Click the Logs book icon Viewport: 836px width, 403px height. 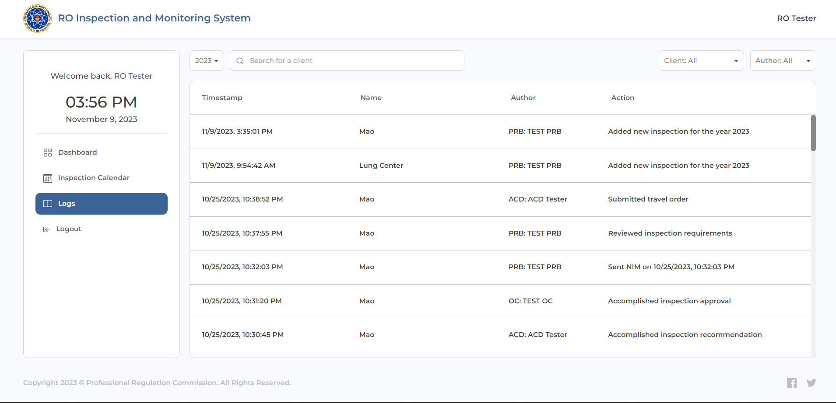(x=48, y=204)
